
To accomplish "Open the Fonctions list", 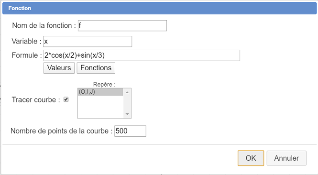I will coord(96,68).
